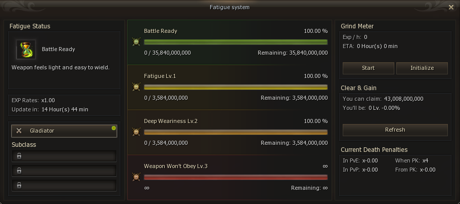Click the orange Deep Weariness Lv.2 bar
This screenshot has height=204, width=460.
pyautogui.click(x=236, y=132)
